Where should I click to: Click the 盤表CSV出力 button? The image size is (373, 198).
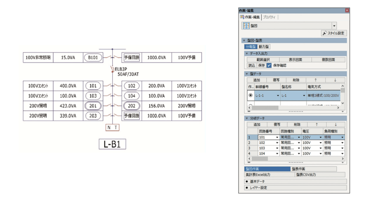305,175
